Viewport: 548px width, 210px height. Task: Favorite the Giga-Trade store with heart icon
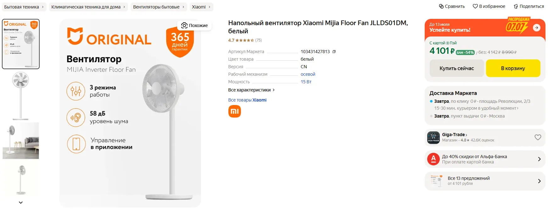click(x=538, y=137)
